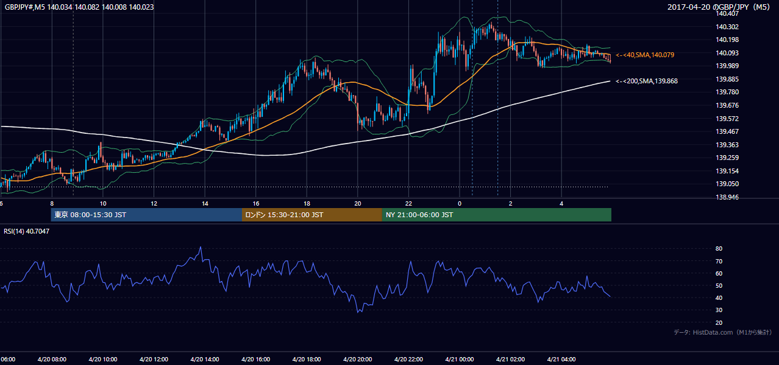
Task: Click the RSI 40 level label
Action: pyautogui.click(x=719, y=297)
